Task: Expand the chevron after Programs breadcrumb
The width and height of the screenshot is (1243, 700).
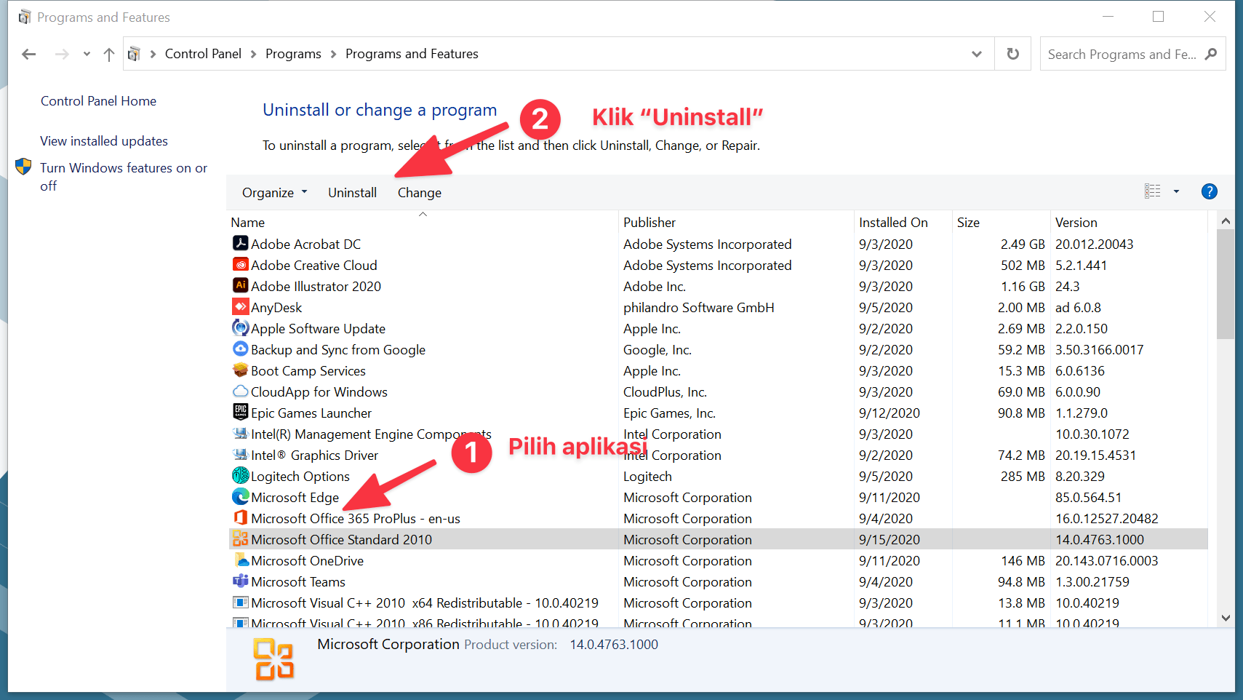Action: (333, 54)
